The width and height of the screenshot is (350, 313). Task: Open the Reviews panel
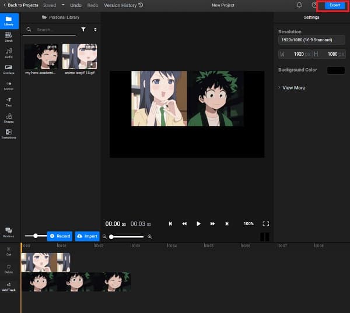[x=9, y=232]
